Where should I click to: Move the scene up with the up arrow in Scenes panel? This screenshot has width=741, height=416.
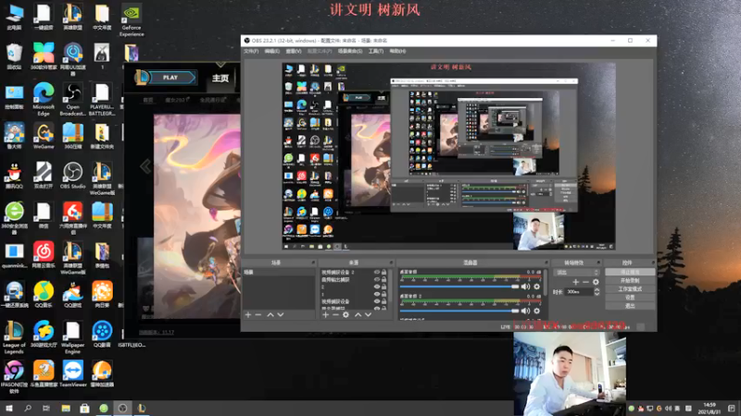(x=270, y=314)
